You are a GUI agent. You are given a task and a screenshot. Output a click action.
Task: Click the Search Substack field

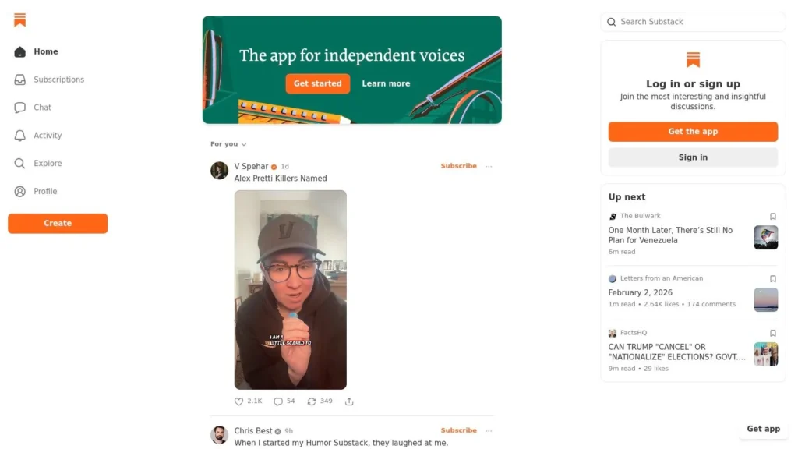[694, 22]
